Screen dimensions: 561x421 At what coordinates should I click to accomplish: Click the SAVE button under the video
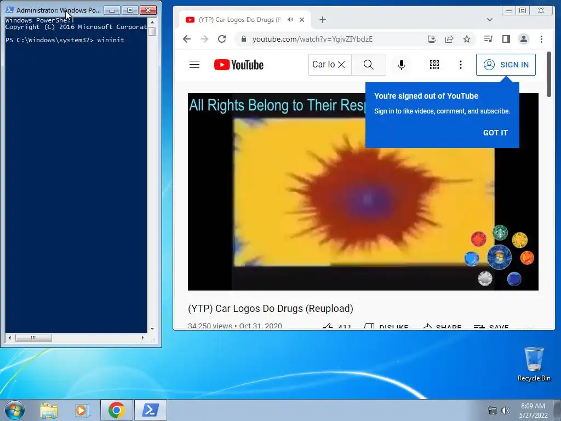point(490,326)
